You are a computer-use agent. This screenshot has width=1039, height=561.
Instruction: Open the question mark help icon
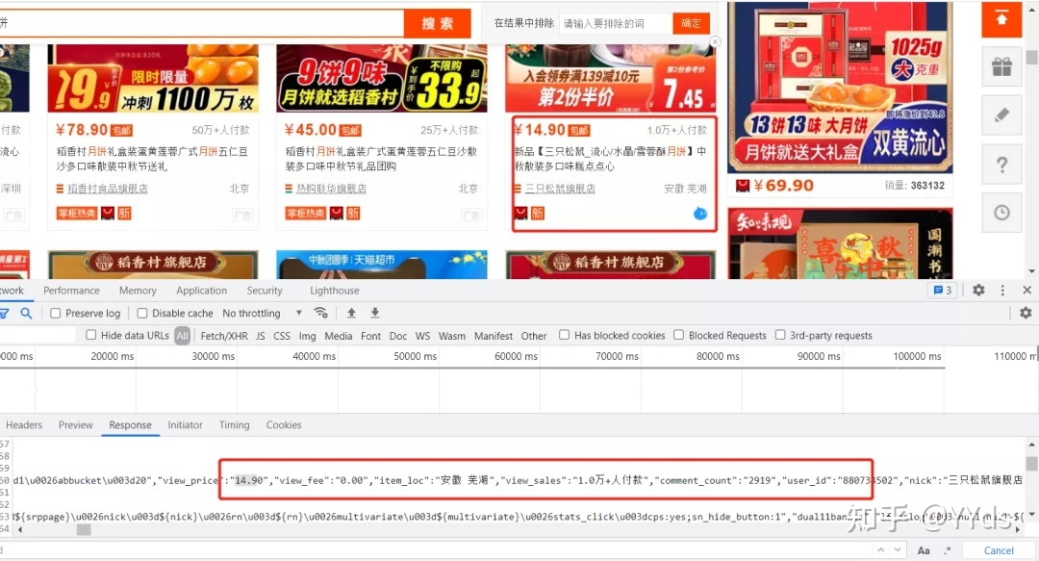tap(1001, 165)
